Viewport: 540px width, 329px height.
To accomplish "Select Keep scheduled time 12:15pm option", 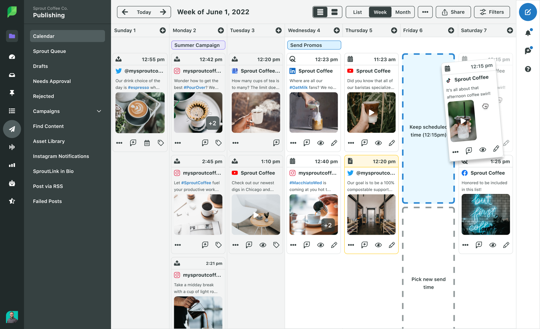I will tap(428, 130).
